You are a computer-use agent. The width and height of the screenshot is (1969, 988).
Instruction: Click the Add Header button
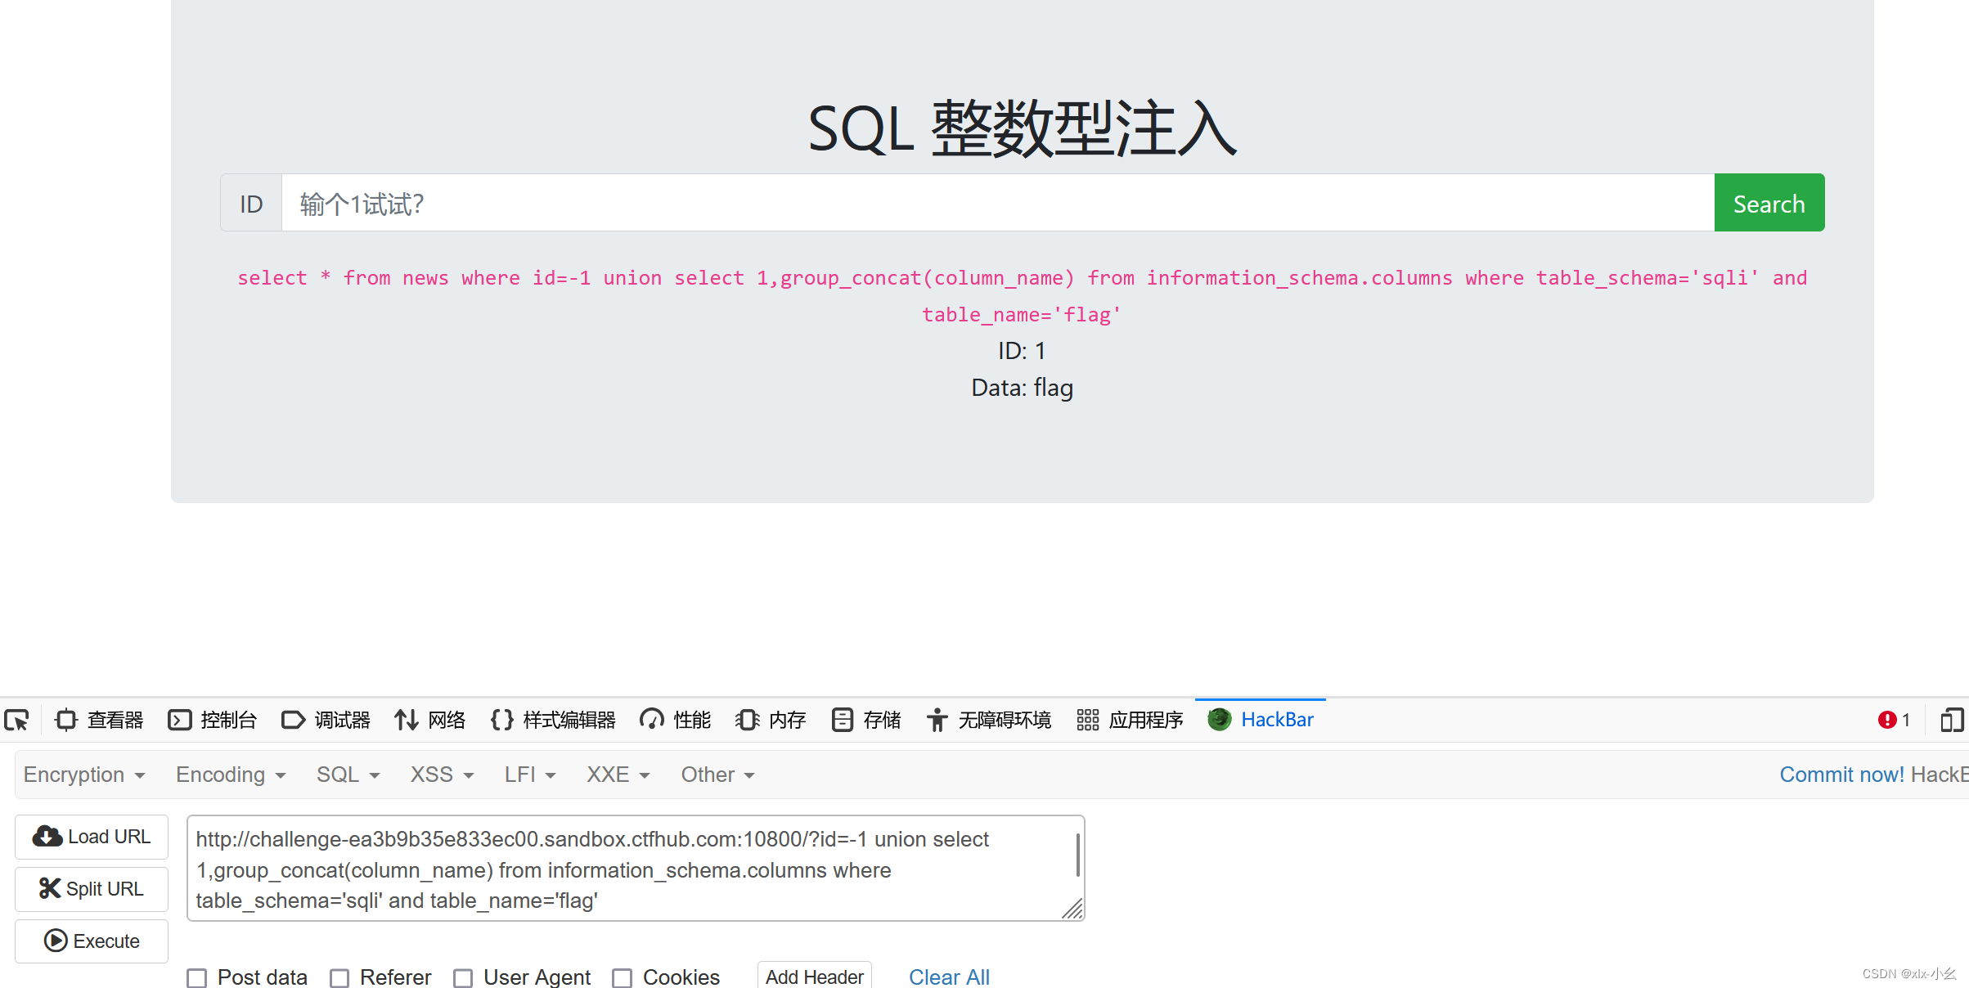point(814,977)
